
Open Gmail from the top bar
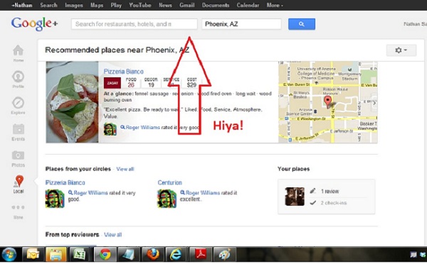point(186,5)
